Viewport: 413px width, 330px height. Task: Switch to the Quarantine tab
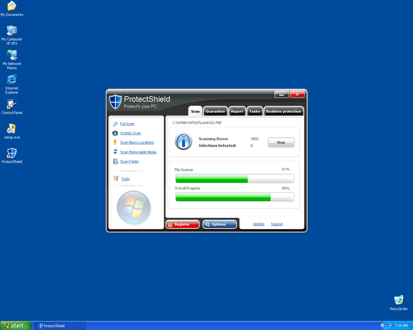[215, 111]
